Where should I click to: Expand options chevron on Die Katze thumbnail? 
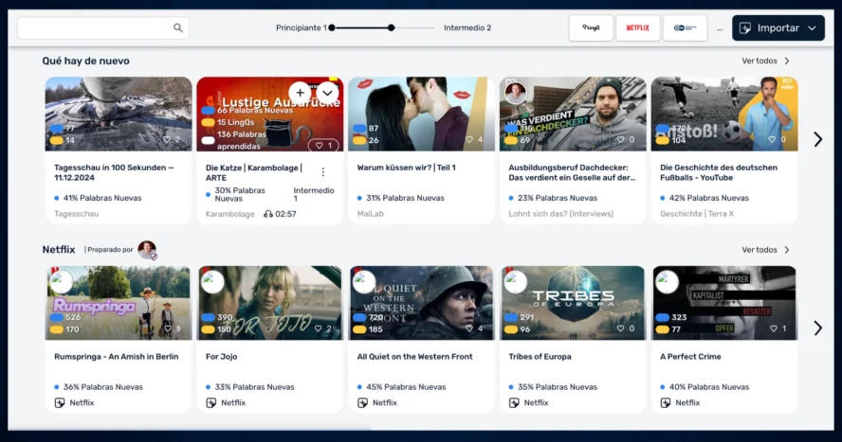point(327,93)
